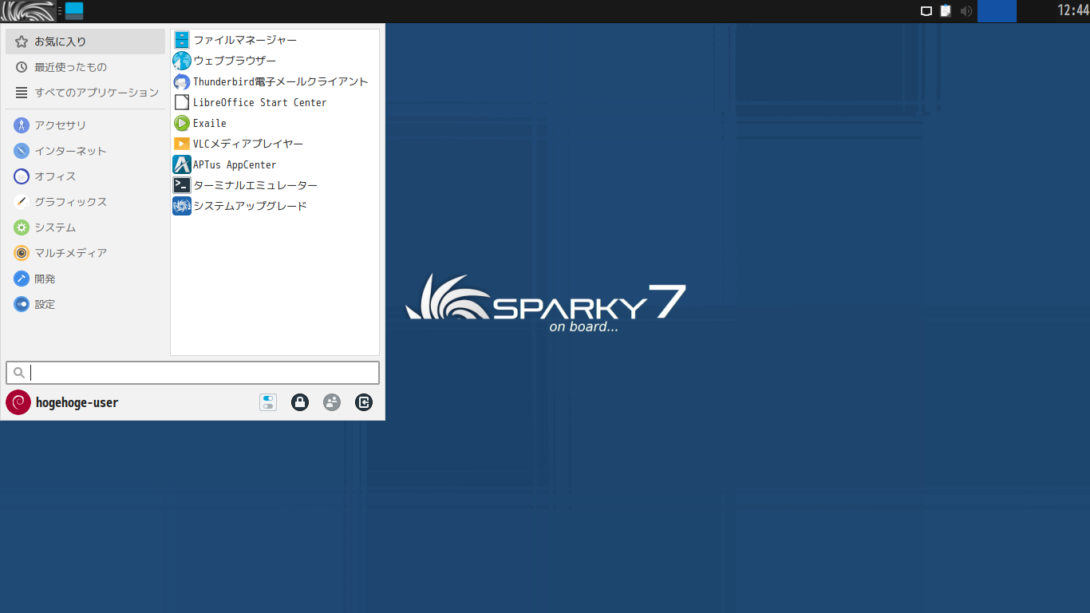Open the 開発 category

[85, 279]
